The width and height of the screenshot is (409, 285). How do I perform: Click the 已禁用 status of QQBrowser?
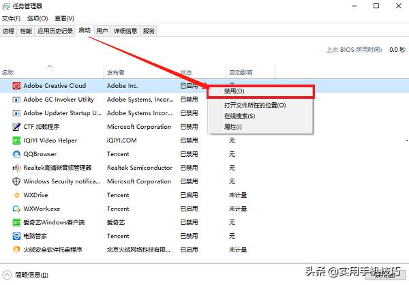(x=189, y=154)
